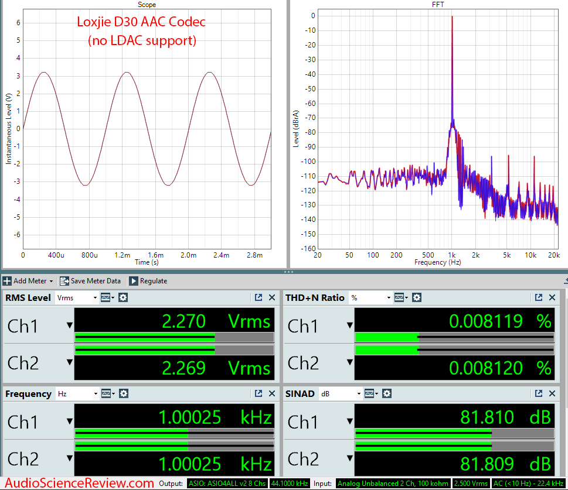The height and width of the screenshot is (490, 568).
Task: Close the THD+N Ratio meter panel
Action: click(552, 297)
